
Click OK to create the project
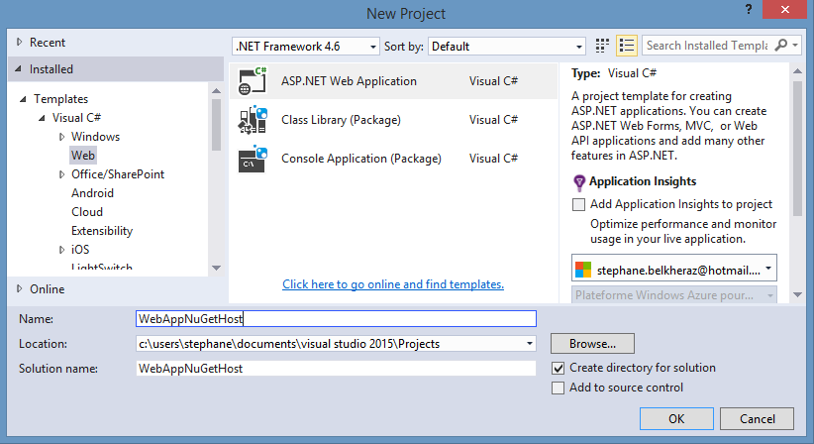pos(676,418)
